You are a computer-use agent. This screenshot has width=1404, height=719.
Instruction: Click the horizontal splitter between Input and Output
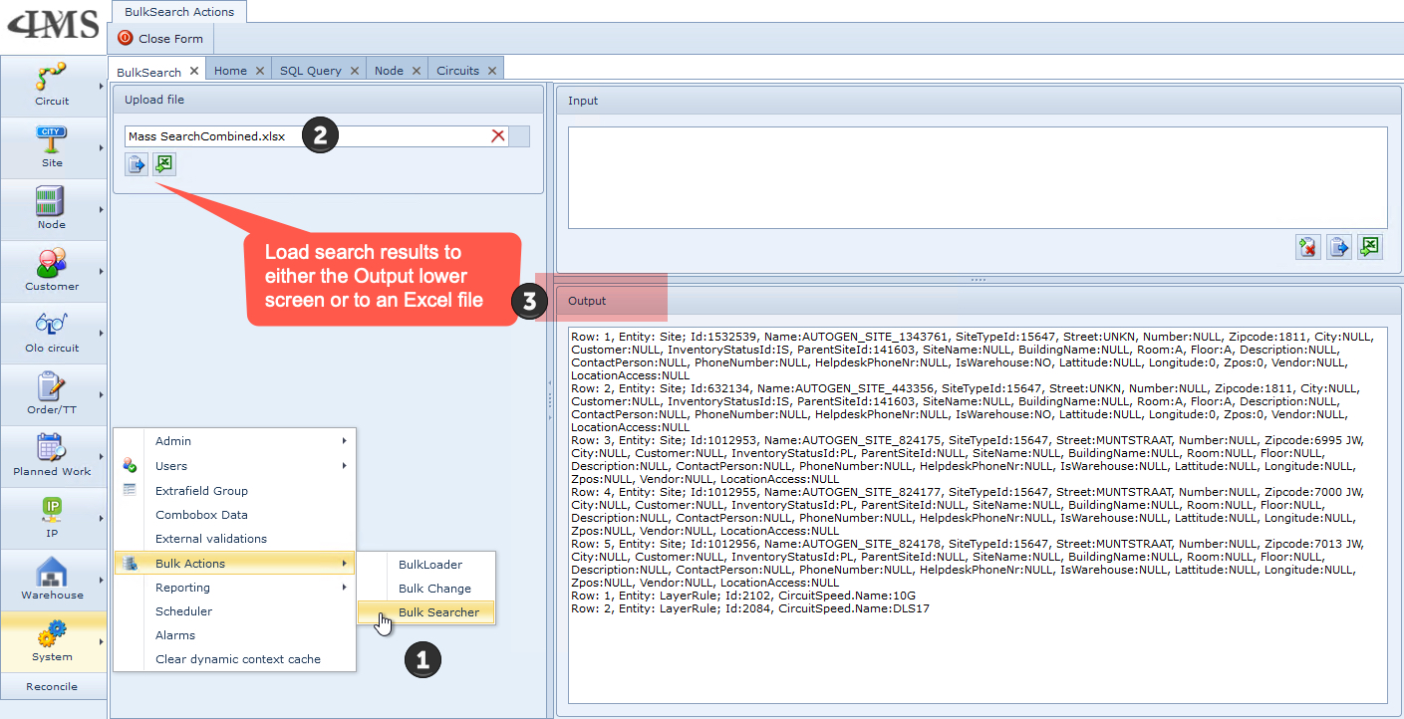pos(978,280)
